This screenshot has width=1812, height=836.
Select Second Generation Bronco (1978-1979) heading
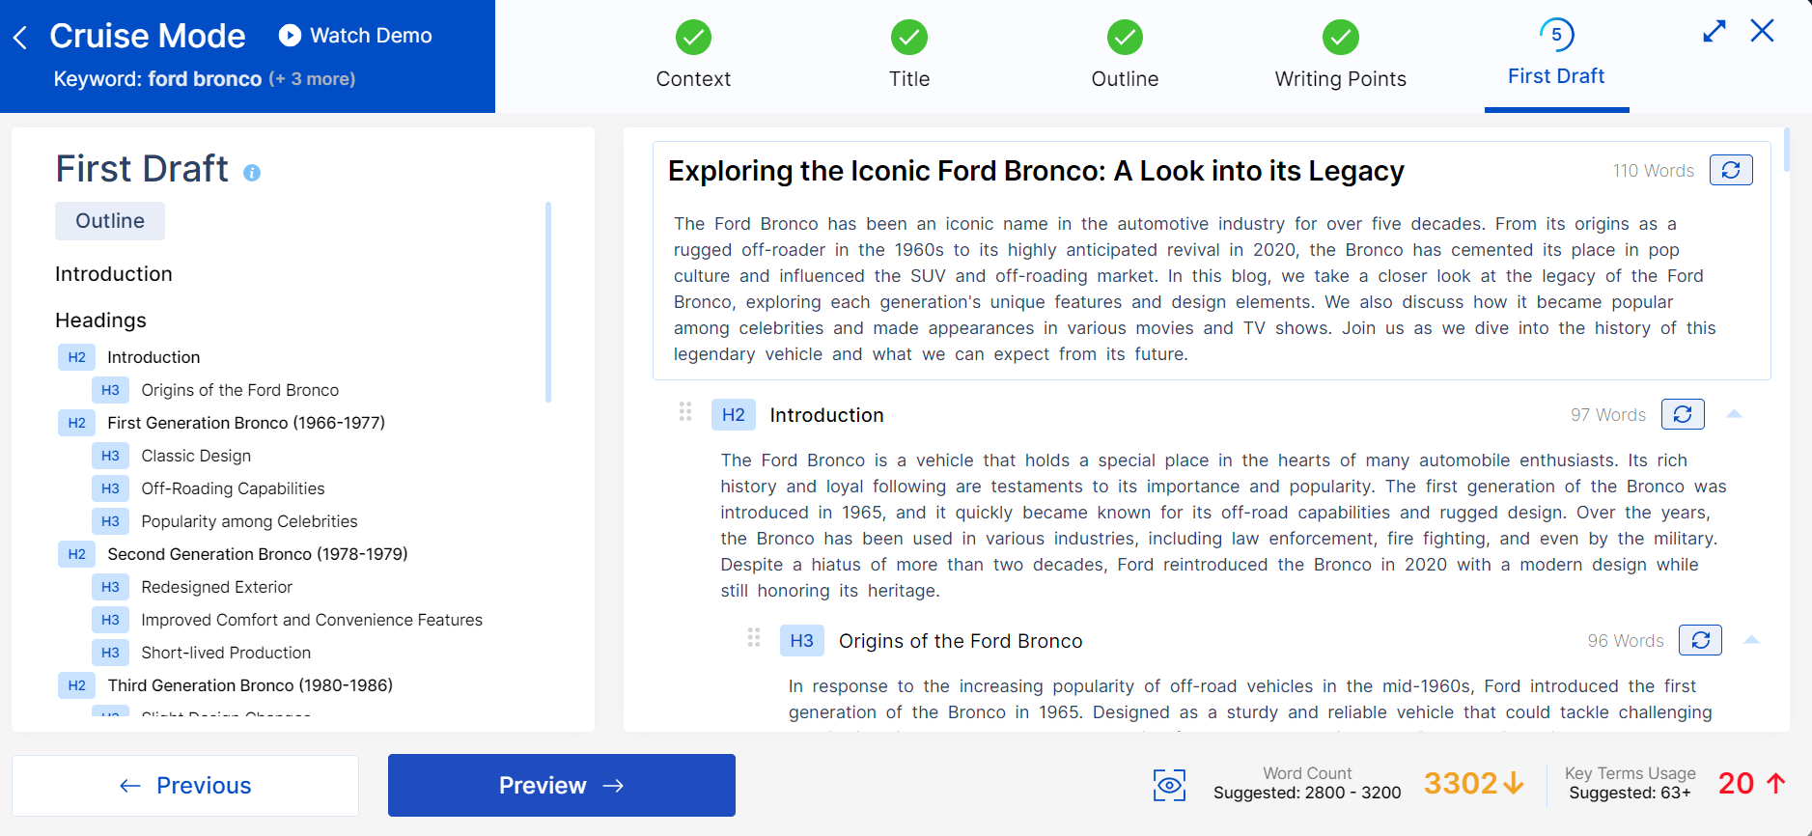258,554
